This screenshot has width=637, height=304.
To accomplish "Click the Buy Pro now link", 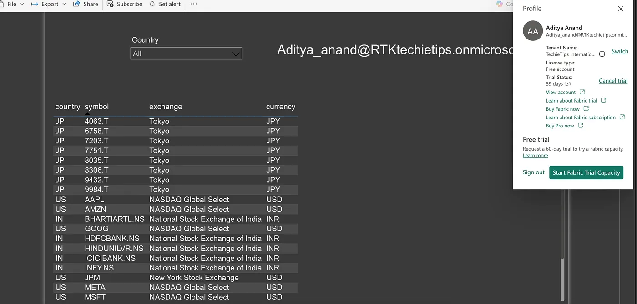I will pos(560,126).
